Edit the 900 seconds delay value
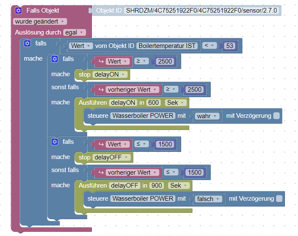The height and width of the screenshot is (236, 298). click(156, 186)
